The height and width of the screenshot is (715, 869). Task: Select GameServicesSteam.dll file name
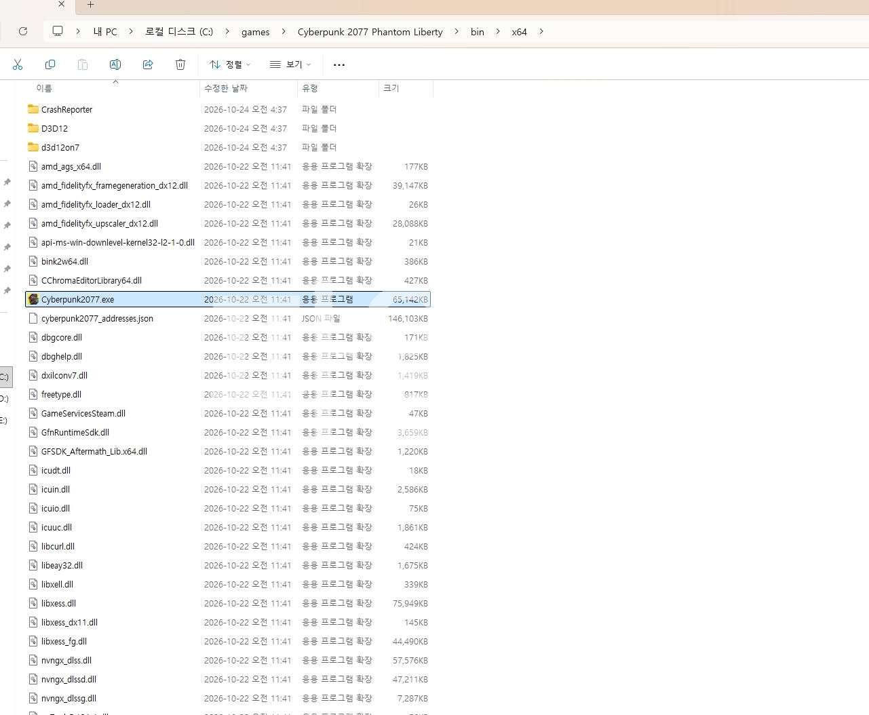(83, 413)
